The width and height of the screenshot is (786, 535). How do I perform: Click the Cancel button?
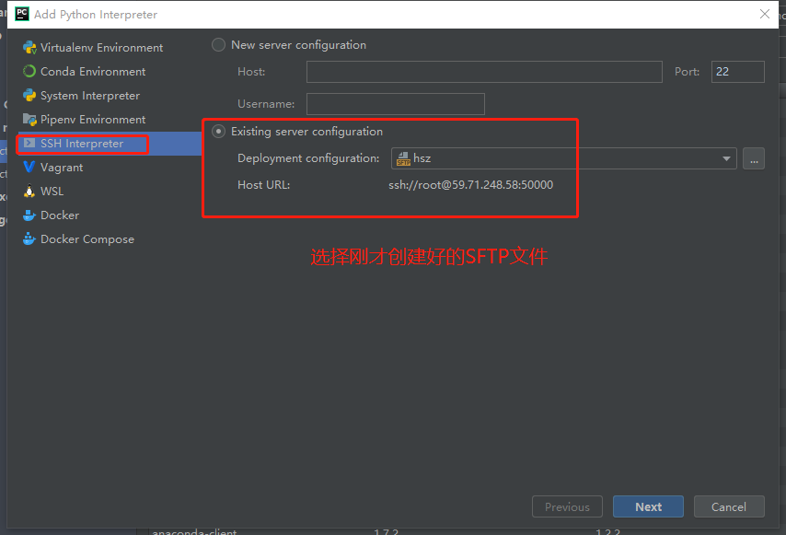coord(729,507)
